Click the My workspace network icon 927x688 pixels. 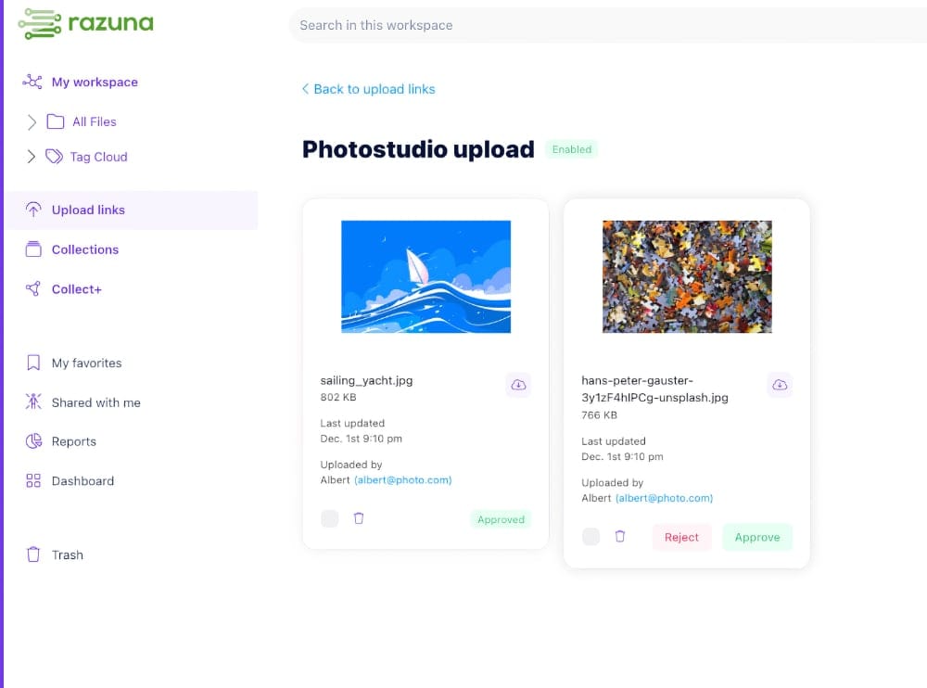tap(32, 82)
